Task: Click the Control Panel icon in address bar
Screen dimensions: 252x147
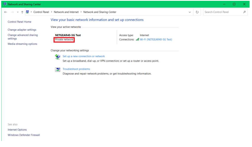Action: (27, 12)
